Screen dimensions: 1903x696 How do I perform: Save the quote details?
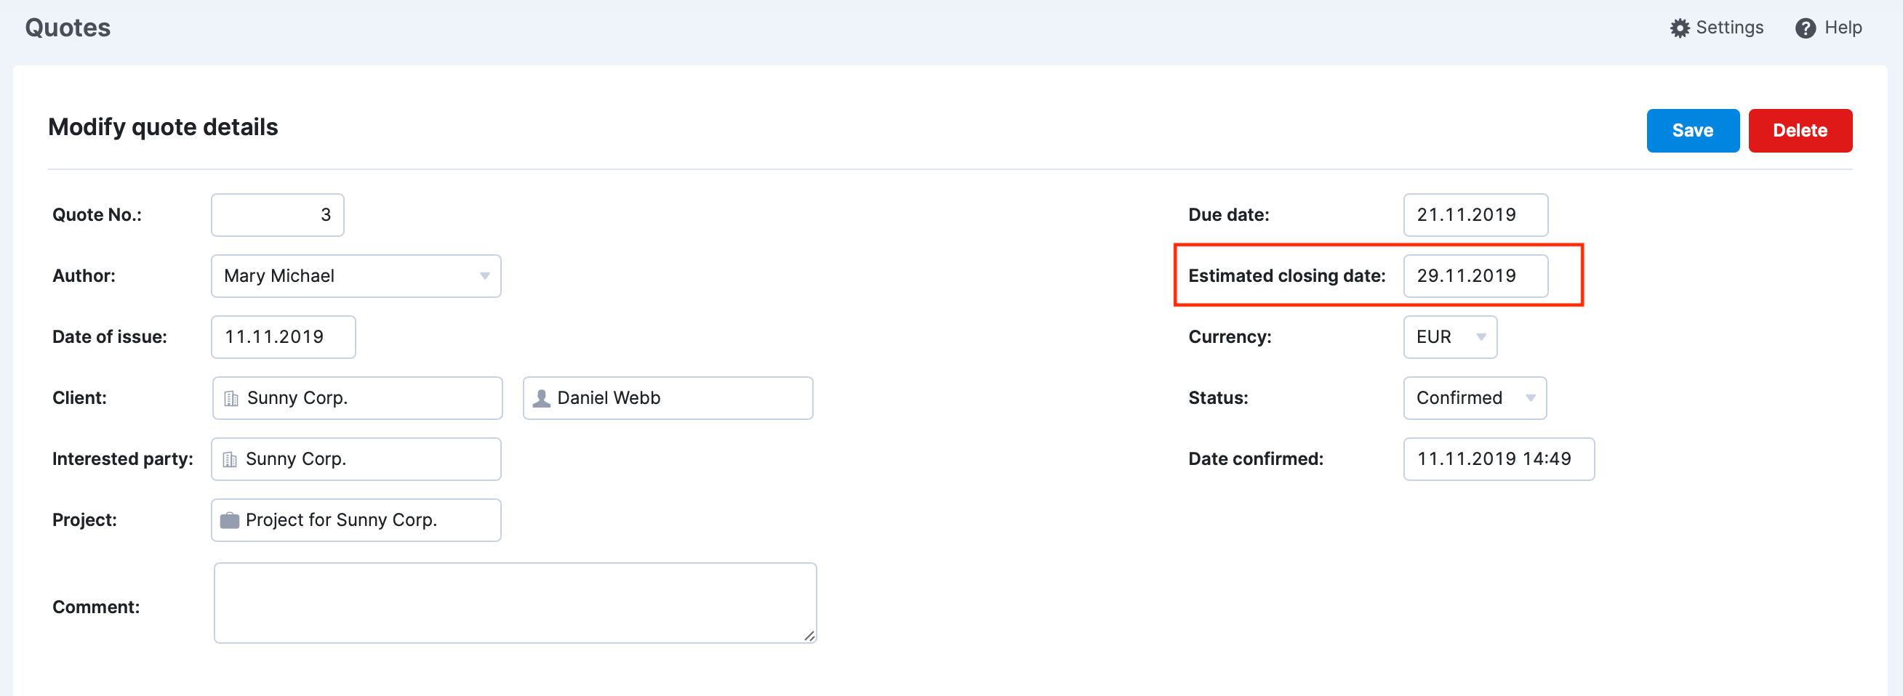[1691, 131]
